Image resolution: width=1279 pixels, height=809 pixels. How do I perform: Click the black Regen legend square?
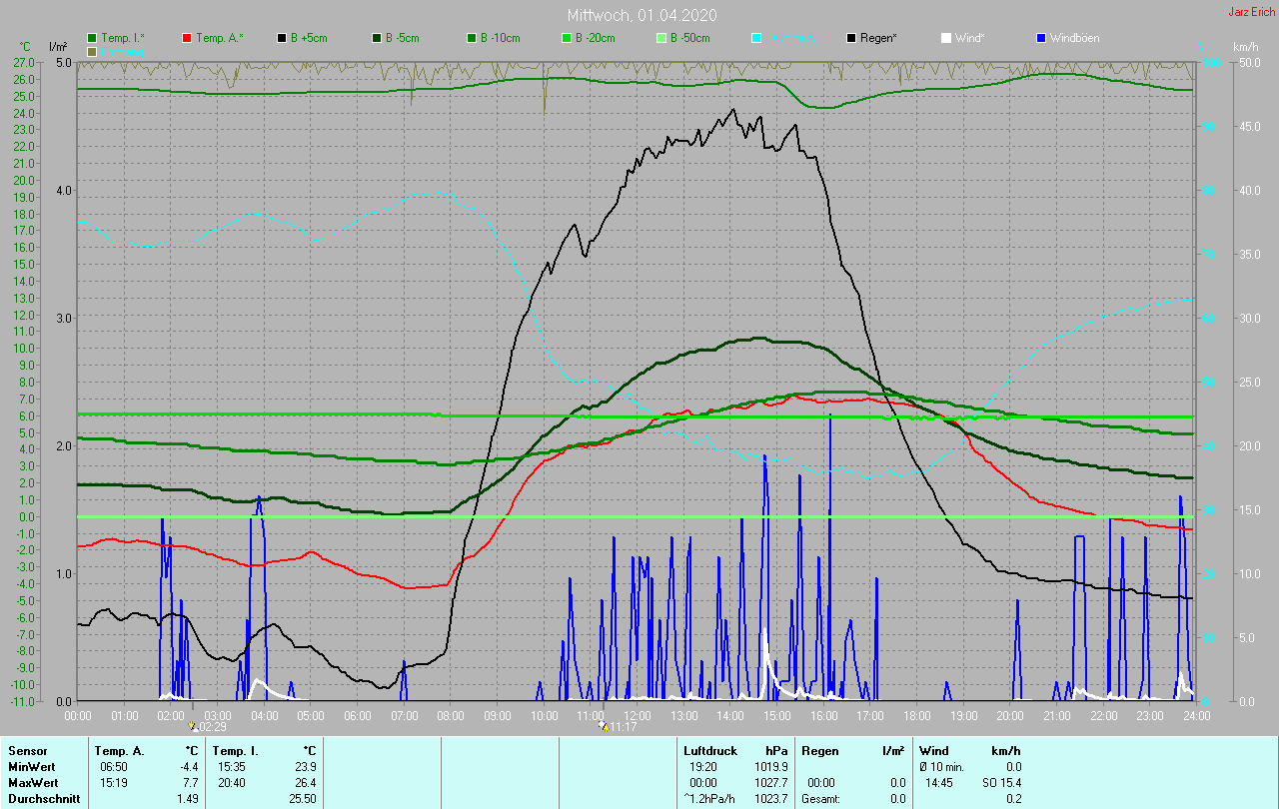point(851,38)
